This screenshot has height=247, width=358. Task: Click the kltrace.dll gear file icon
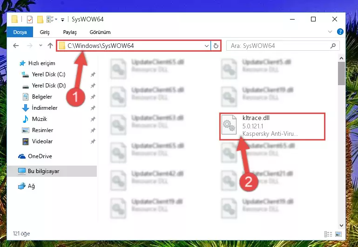(229, 125)
